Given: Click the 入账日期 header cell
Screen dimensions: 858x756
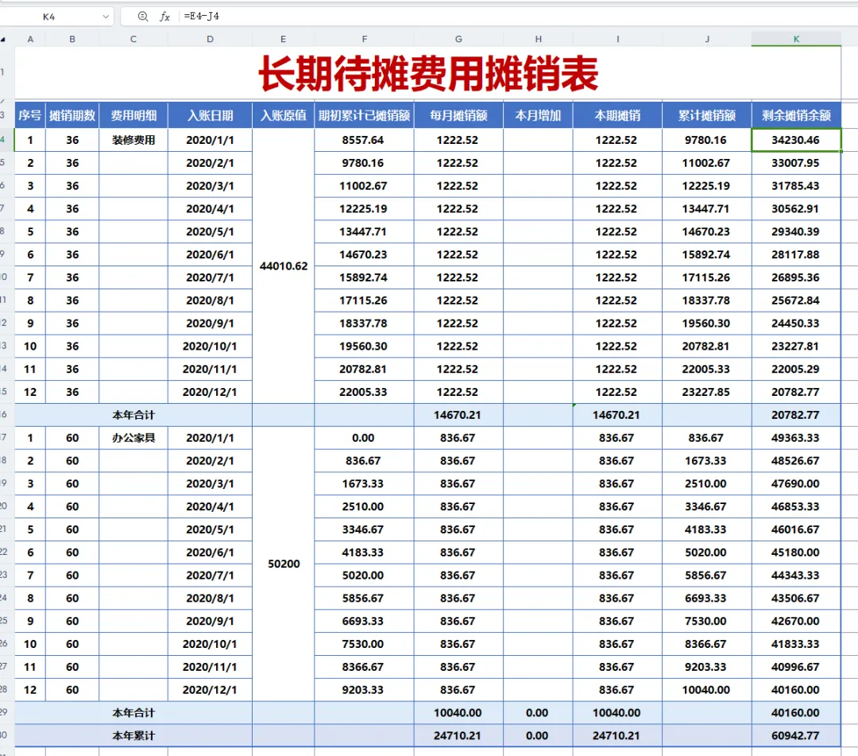Looking at the screenshot, I should coord(210,115).
